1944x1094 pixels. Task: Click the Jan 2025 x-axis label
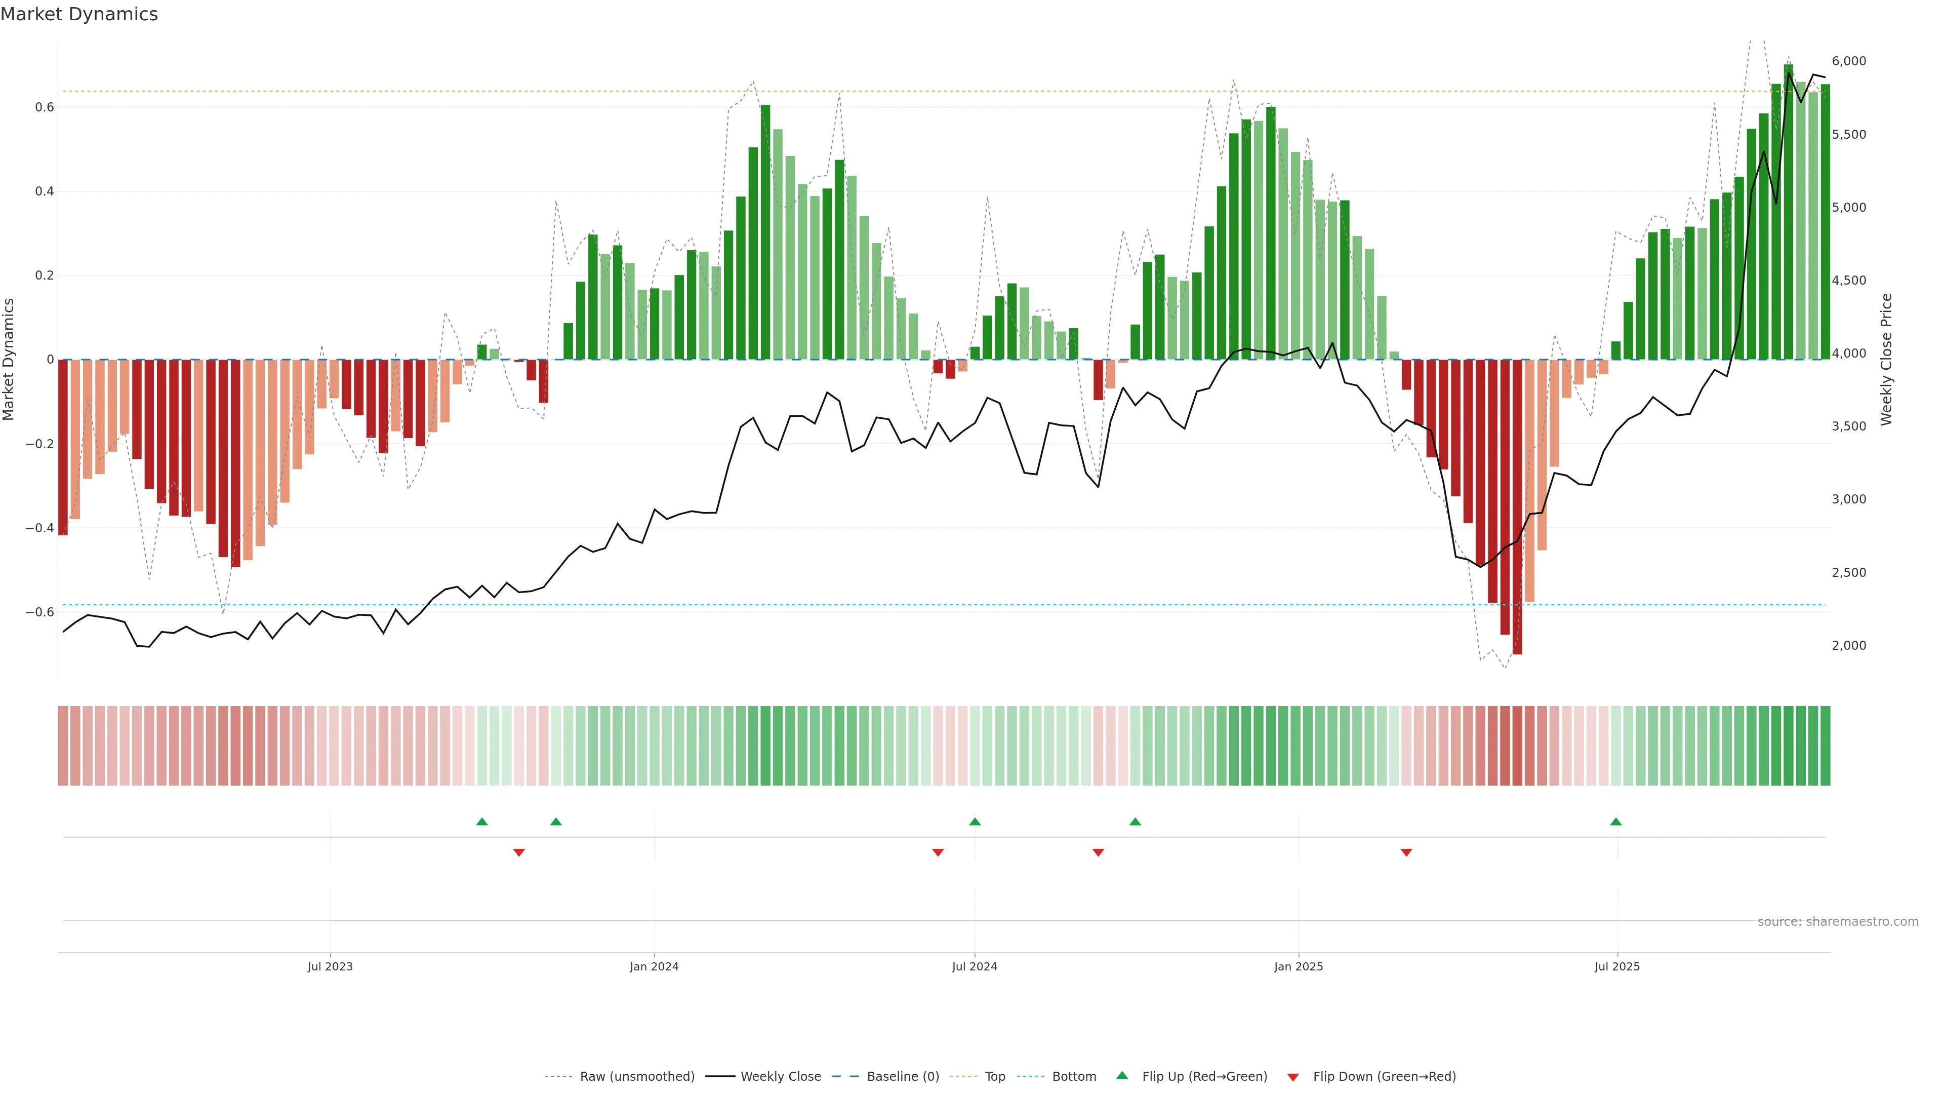1298,966
